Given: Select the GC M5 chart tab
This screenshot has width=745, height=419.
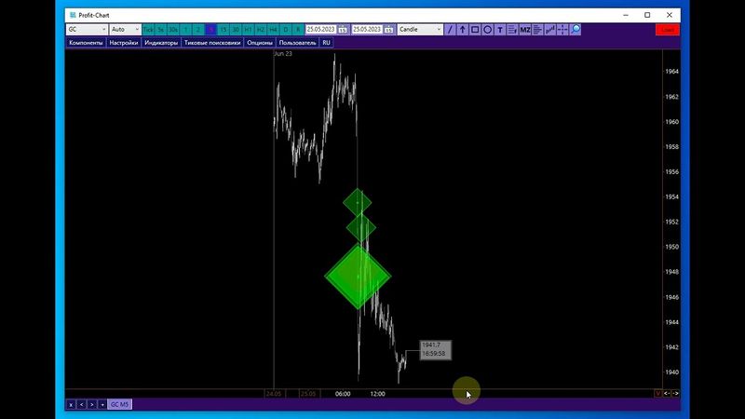Looking at the screenshot, I should click(x=120, y=404).
